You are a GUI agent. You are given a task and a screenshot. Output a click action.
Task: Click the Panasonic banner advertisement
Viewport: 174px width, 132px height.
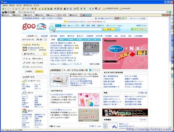[125, 53]
